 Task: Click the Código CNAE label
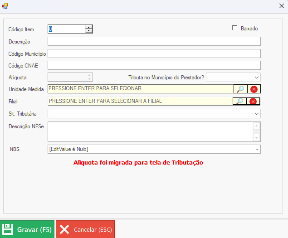tap(23, 66)
